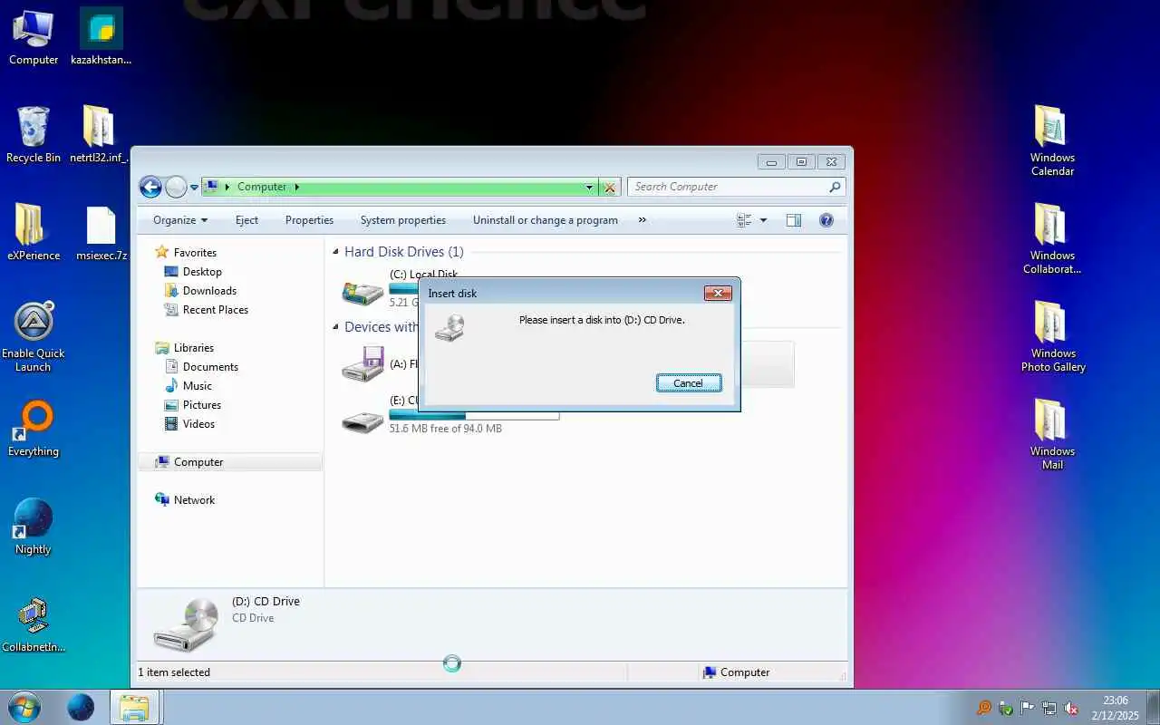Select the Floppy (A:) drive icon
1160x725 pixels.
pos(362,363)
